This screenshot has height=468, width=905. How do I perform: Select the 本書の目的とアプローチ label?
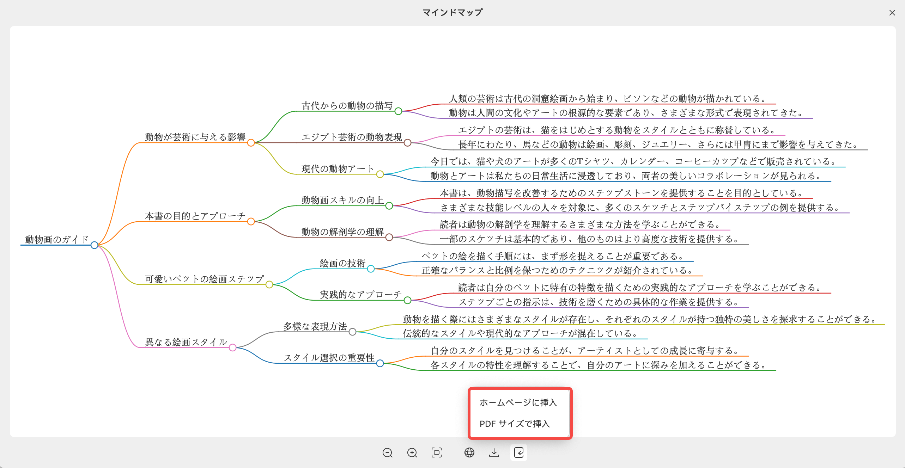click(195, 216)
